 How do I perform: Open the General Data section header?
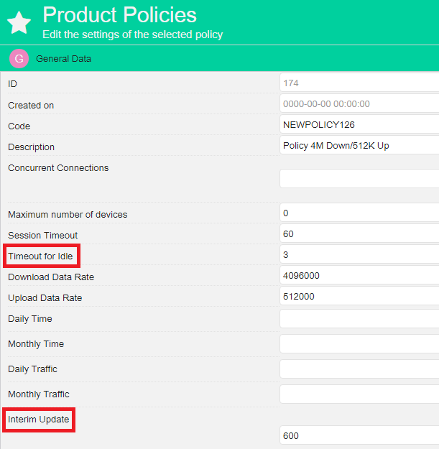(x=63, y=59)
